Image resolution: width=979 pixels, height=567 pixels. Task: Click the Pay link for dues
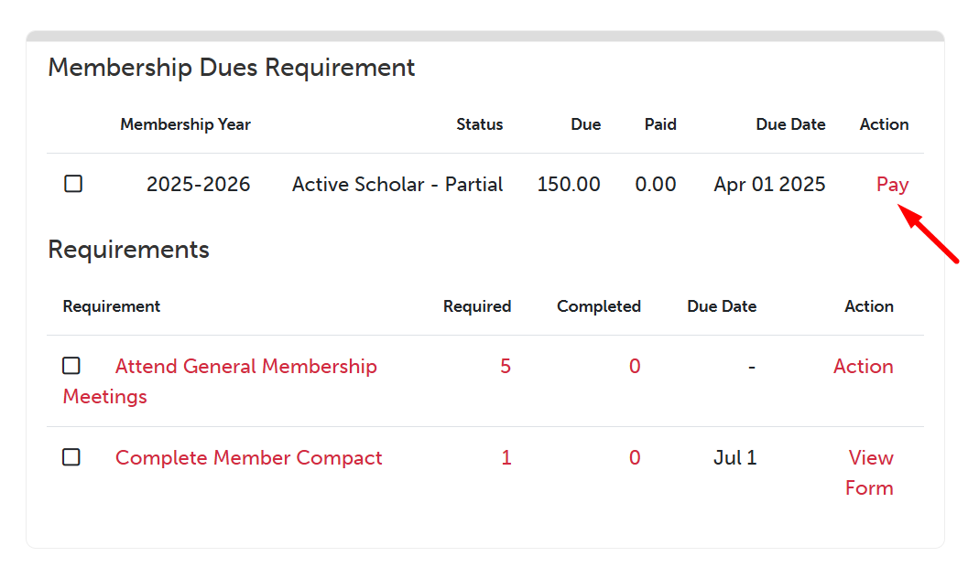892,184
